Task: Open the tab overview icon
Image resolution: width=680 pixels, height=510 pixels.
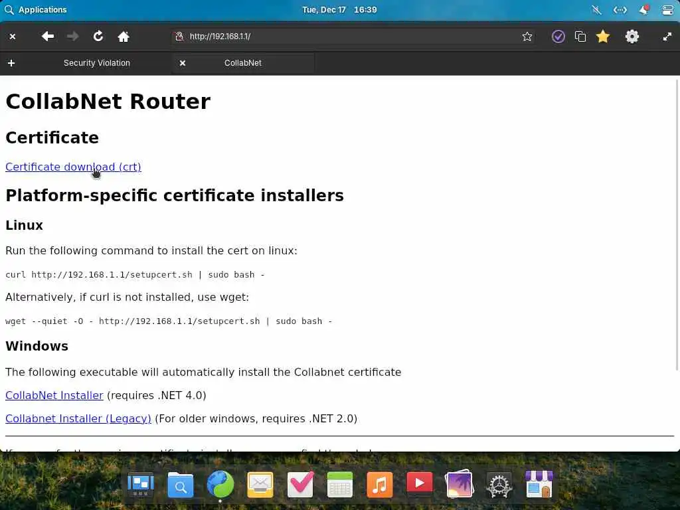Action: tap(580, 37)
